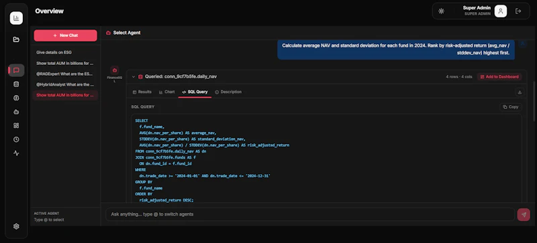Copy the SQL query
The width and height of the screenshot is (537, 243).
click(511, 107)
